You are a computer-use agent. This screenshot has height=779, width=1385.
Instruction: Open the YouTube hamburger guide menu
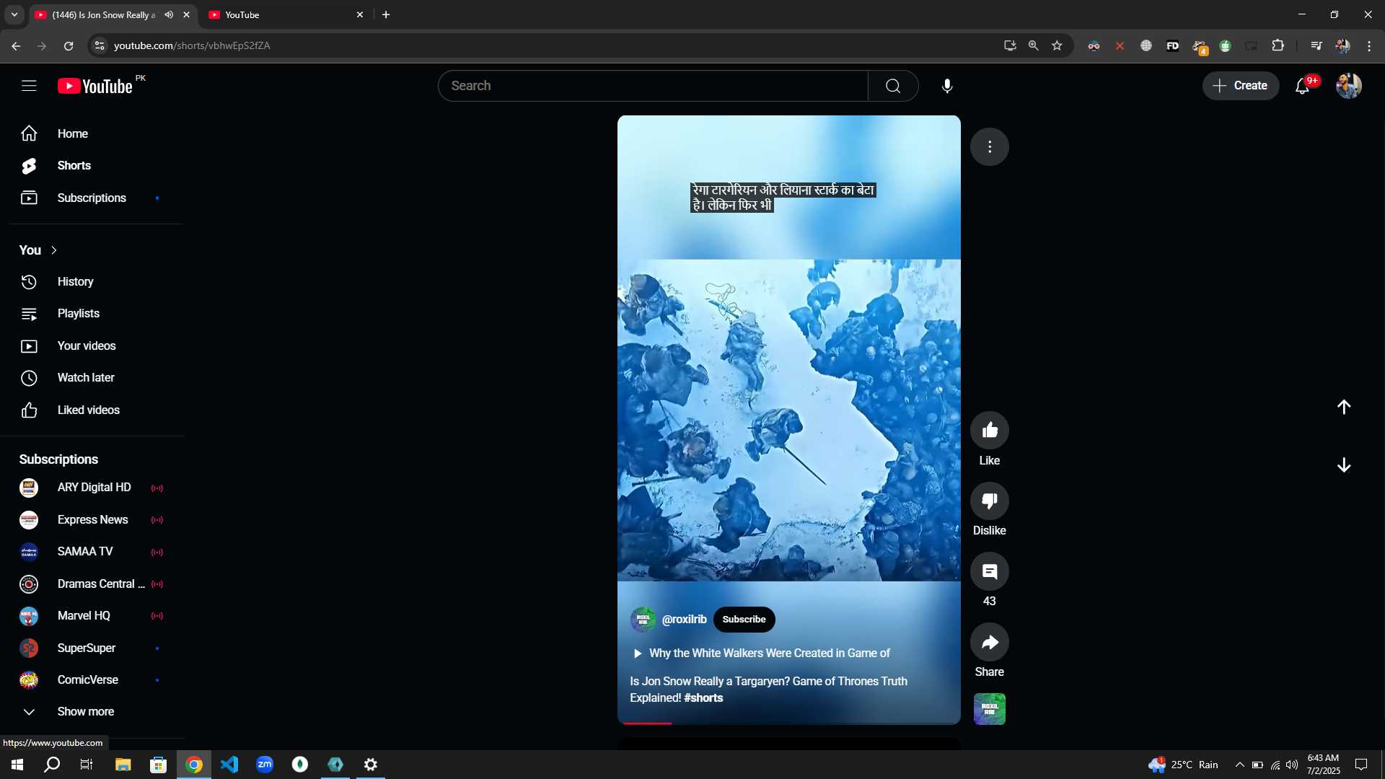(29, 86)
